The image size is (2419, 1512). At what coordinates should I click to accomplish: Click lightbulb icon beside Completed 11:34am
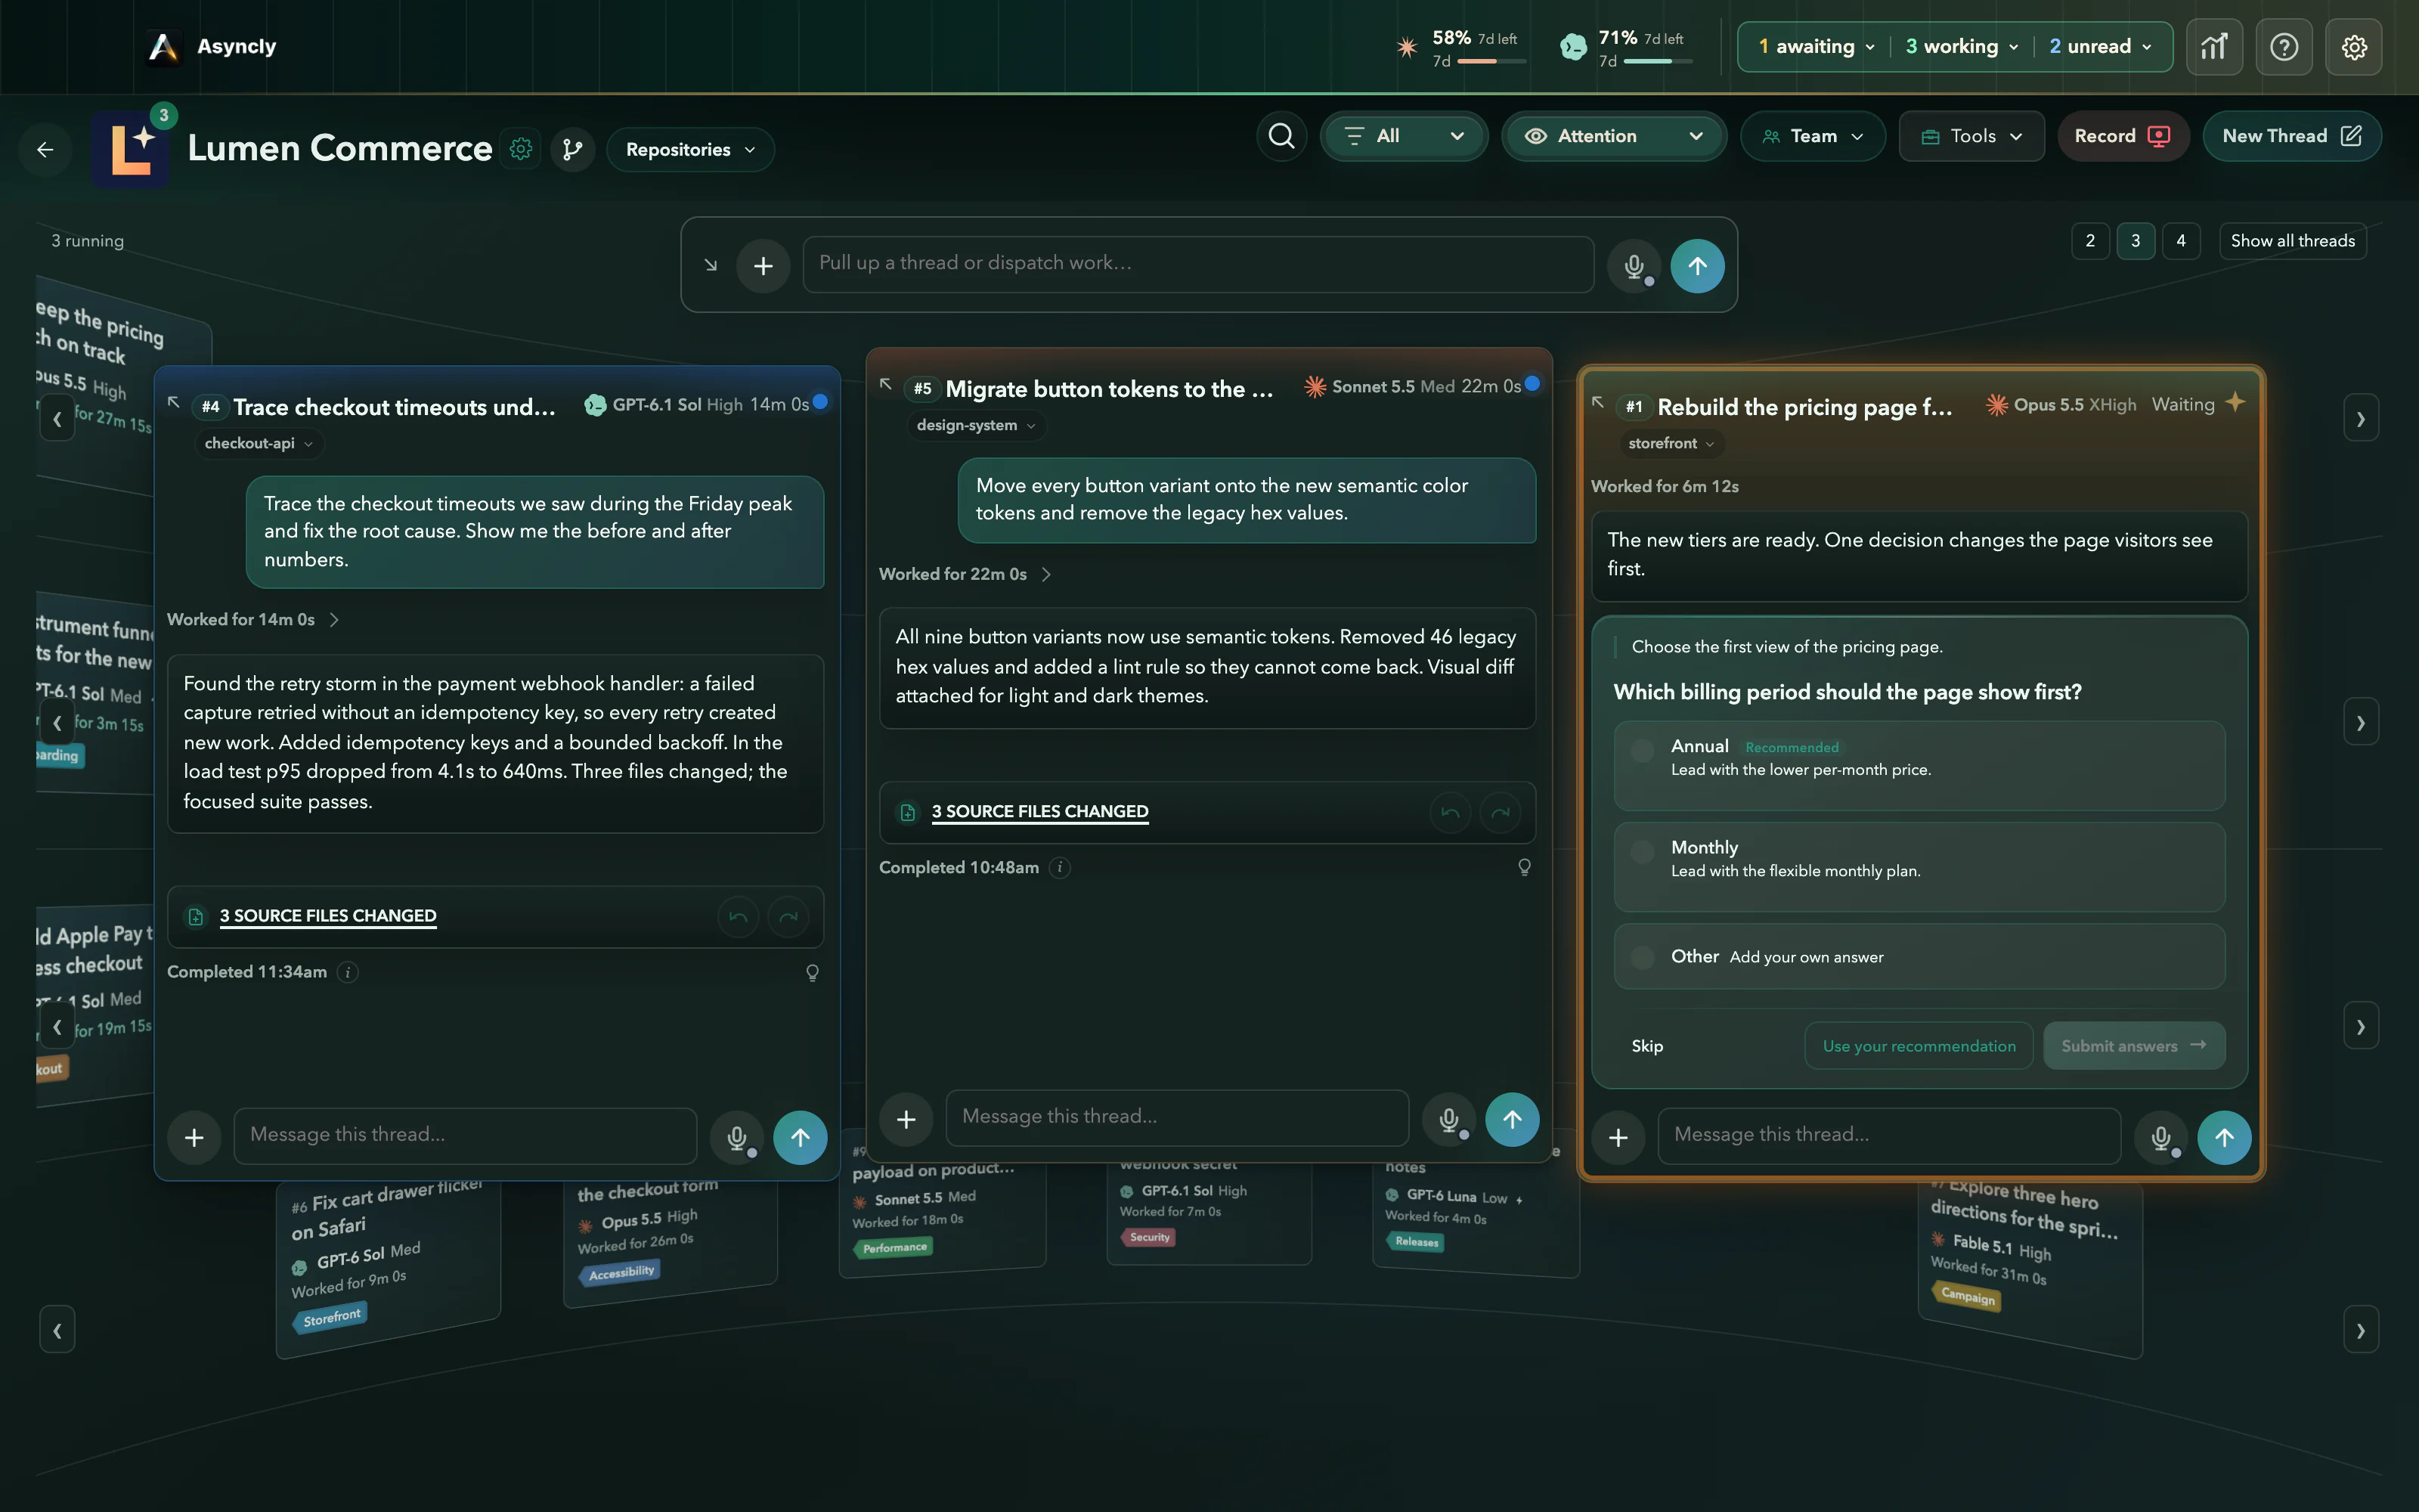pos(813,972)
